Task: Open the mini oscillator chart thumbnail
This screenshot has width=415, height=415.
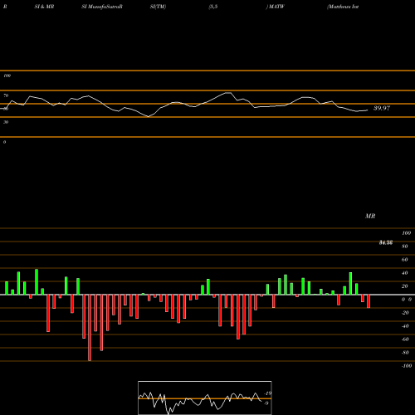Action: (x=205, y=398)
